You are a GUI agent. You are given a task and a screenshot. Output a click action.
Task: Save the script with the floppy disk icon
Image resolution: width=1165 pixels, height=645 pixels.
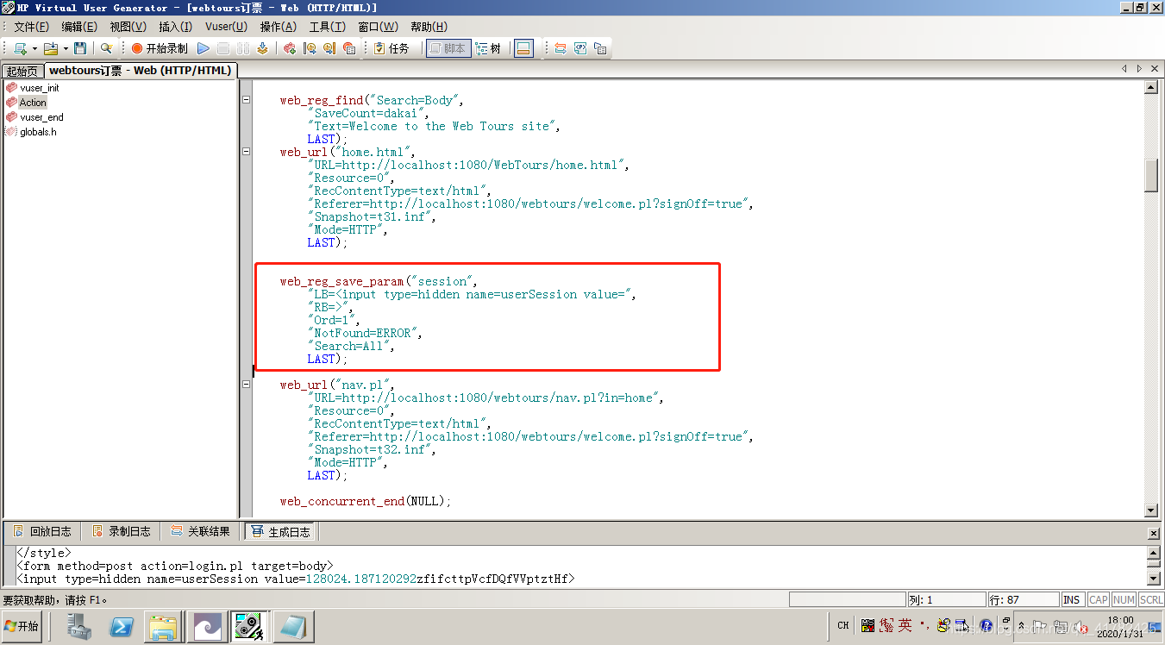coord(80,48)
